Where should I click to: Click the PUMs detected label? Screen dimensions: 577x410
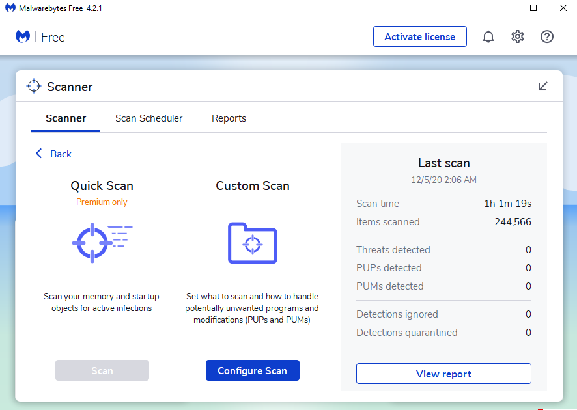coord(389,286)
